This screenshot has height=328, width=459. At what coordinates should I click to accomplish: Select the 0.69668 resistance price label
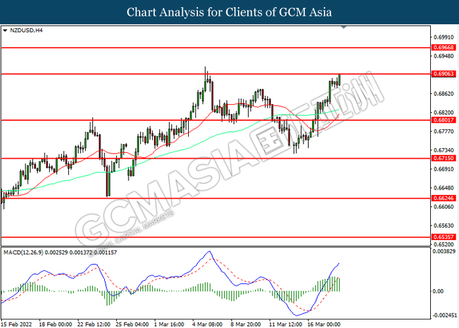[443, 47]
